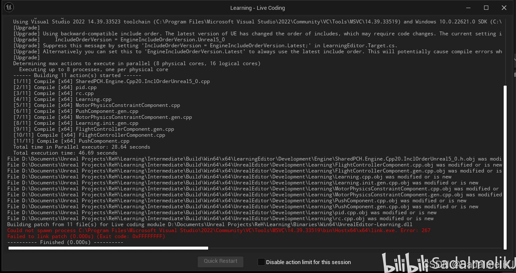Click the vertical scrollbar of the log

(505, 167)
